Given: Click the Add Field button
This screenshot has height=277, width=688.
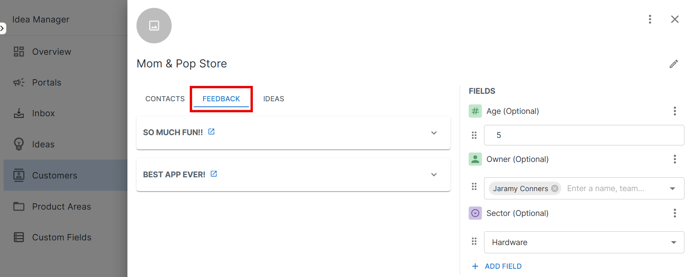Looking at the screenshot, I should point(497,266).
